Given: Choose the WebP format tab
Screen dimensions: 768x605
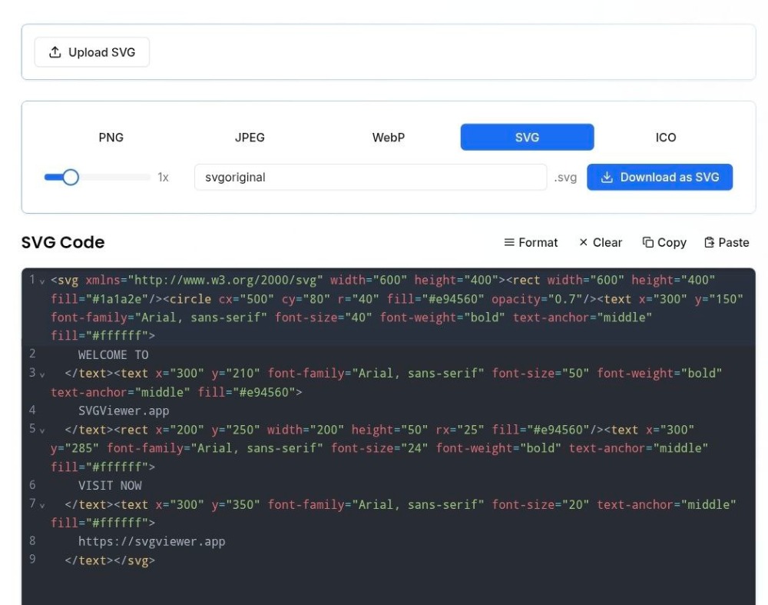Looking at the screenshot, I should click(389, 138).
